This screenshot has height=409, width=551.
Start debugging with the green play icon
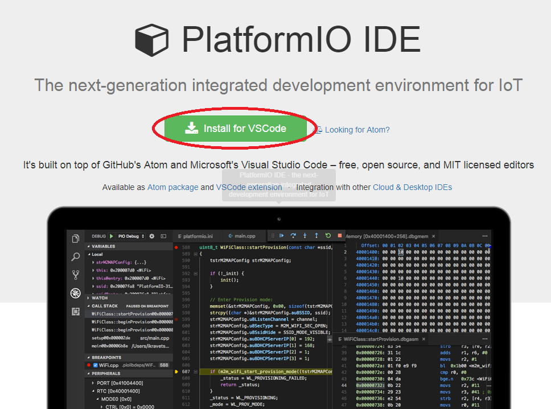pos(112,236)
